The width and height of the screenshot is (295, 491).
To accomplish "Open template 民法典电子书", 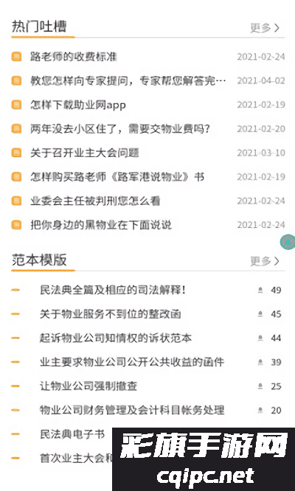I will (72, 434).
